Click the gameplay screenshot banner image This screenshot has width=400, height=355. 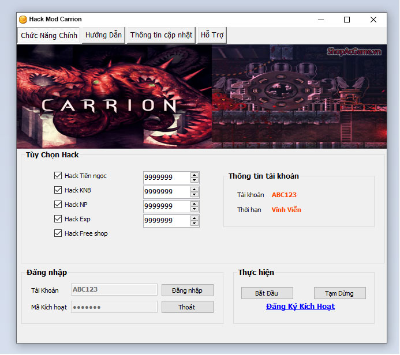pos(299,96)
